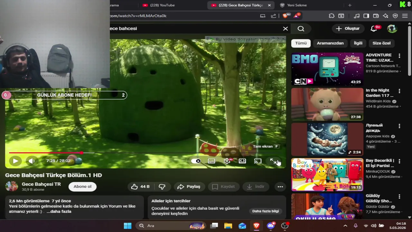The image size is (412, 232).
Task: Click the Kaydet save button
Action: (x=223, y=187)
